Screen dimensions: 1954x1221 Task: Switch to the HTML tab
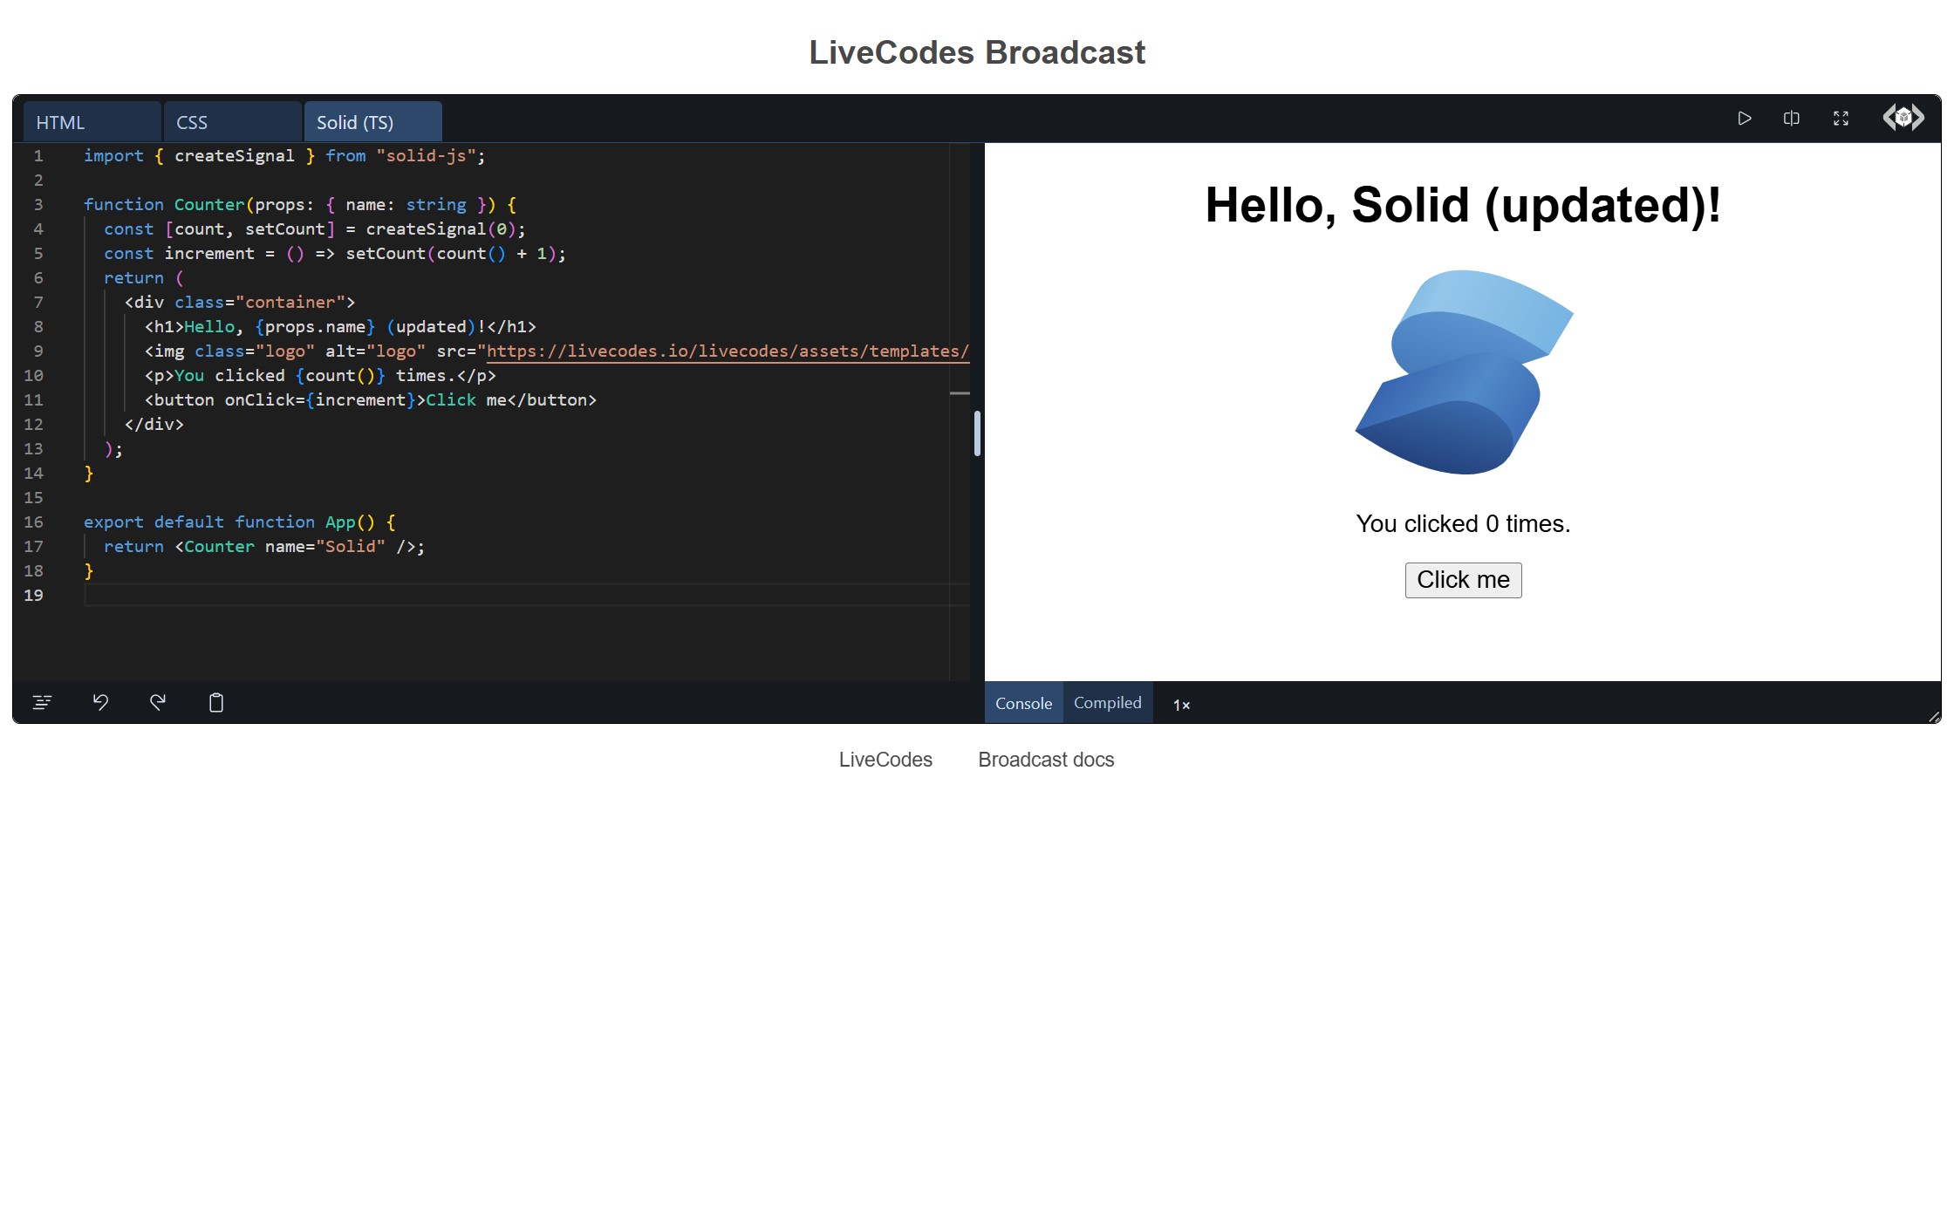pyautogui.click(x=59, y=122)
